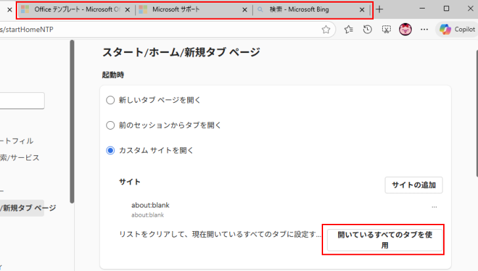
Task: Open more options for about:blank entry
Action: pyautogui.click(x=434, y=208)
